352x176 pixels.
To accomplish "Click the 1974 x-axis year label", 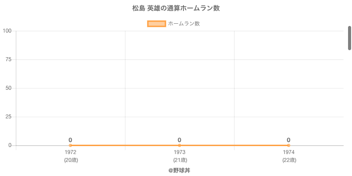I will click(289, 152).
